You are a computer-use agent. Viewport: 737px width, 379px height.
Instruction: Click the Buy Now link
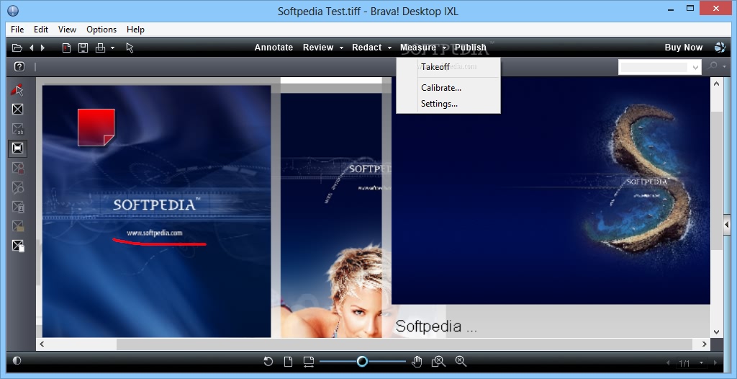click(684, 48)
